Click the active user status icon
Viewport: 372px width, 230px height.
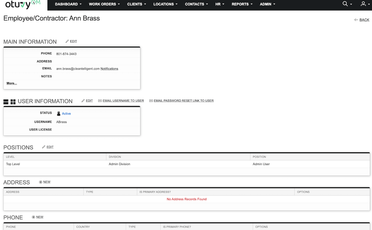(59, 114)
